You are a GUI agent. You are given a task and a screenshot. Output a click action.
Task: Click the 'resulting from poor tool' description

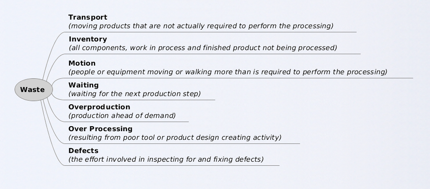point(175,138)
